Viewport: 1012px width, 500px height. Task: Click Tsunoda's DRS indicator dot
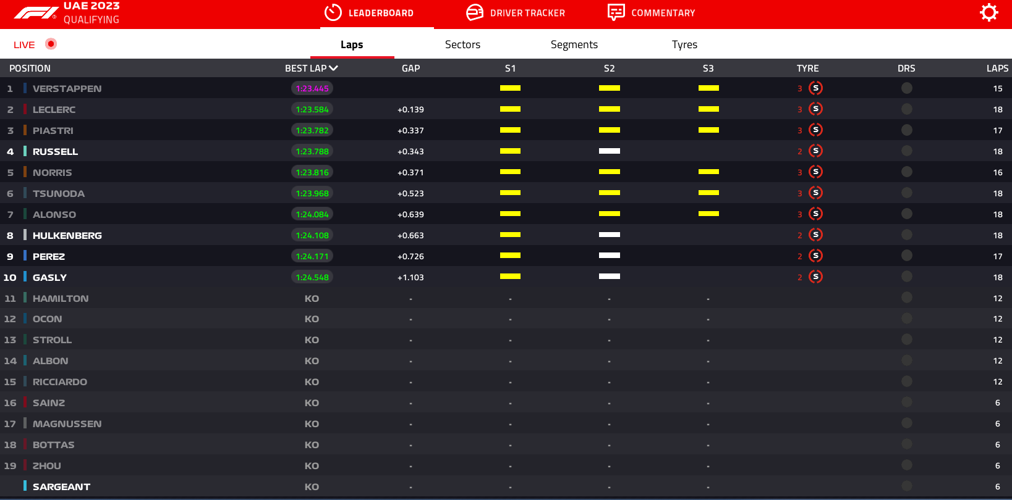(907, 193)
